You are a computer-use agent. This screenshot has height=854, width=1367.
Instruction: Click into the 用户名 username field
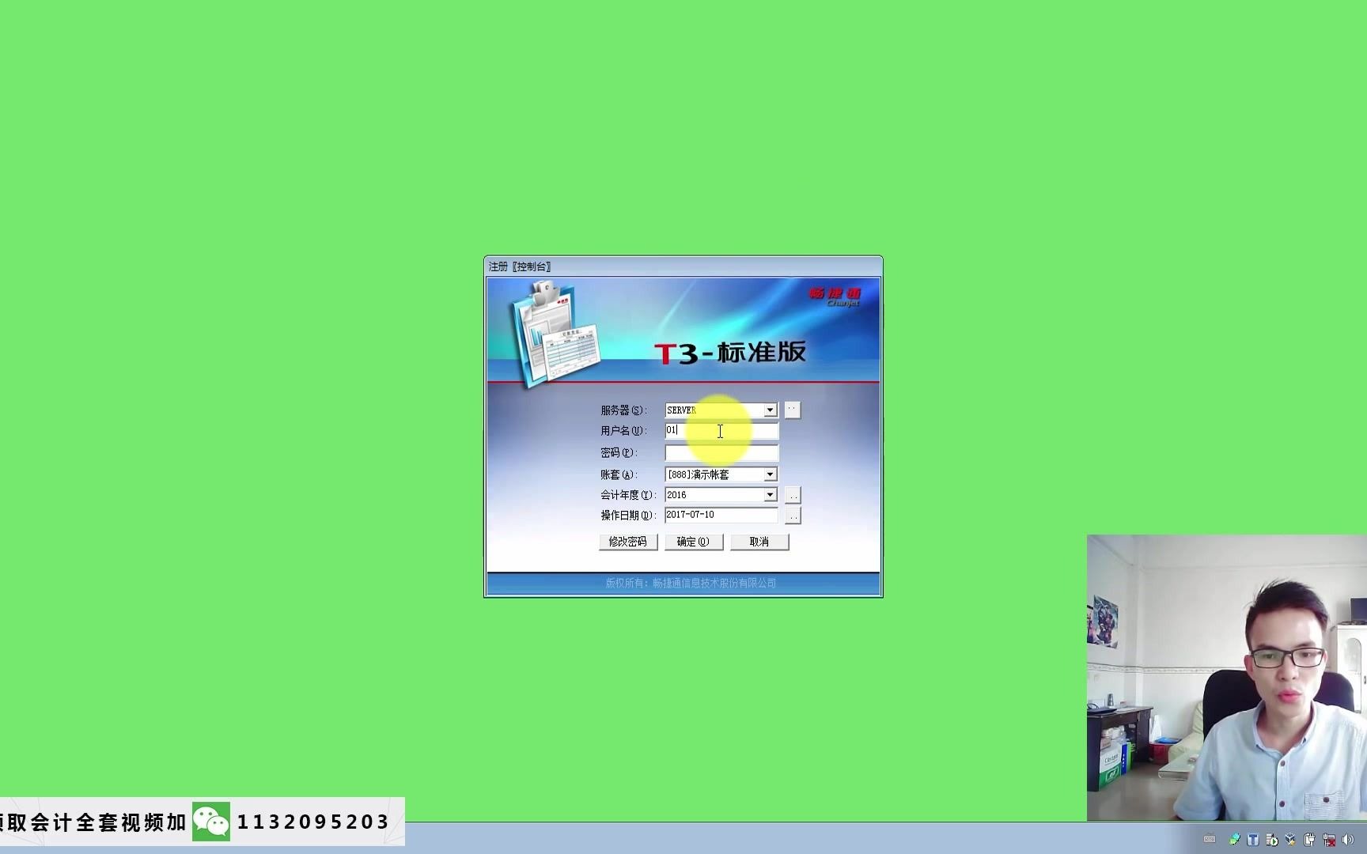721,431
